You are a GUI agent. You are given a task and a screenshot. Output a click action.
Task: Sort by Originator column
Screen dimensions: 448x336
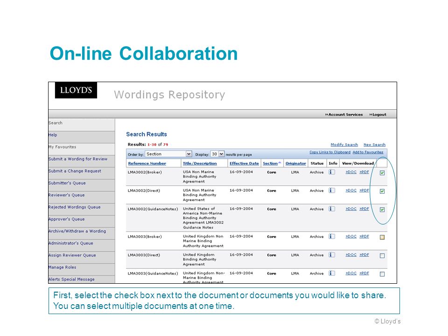click(296, 163)
